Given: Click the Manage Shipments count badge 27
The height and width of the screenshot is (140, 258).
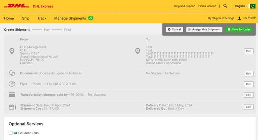Looking at the screenshot, I should click(x=90, y=18).
